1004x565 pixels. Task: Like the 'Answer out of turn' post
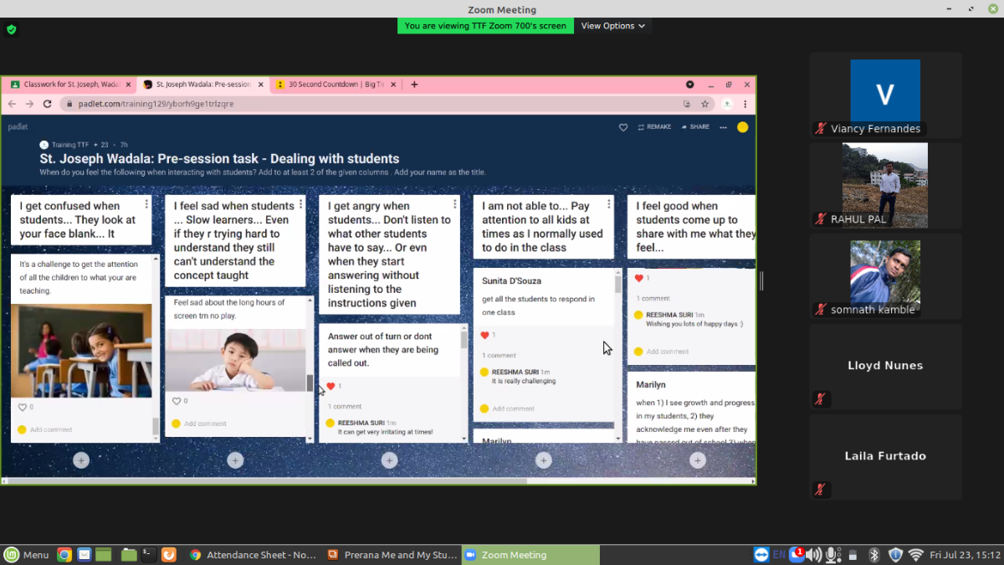pos(331,386)
